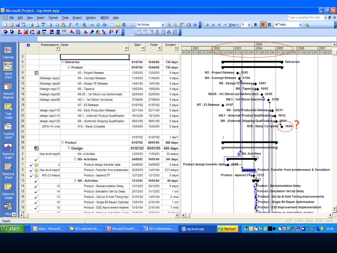Switch to Inbox - Microsoft taskbar button
Screen dimensions: 337x253
click(x=49, y=229)
